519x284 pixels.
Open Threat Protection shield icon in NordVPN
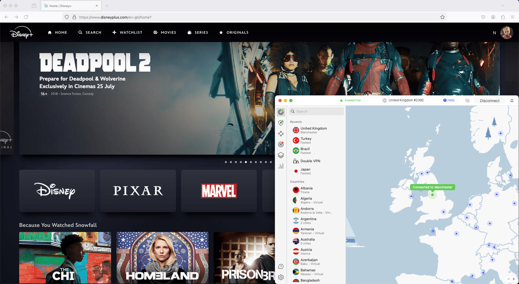pos(281,123)
